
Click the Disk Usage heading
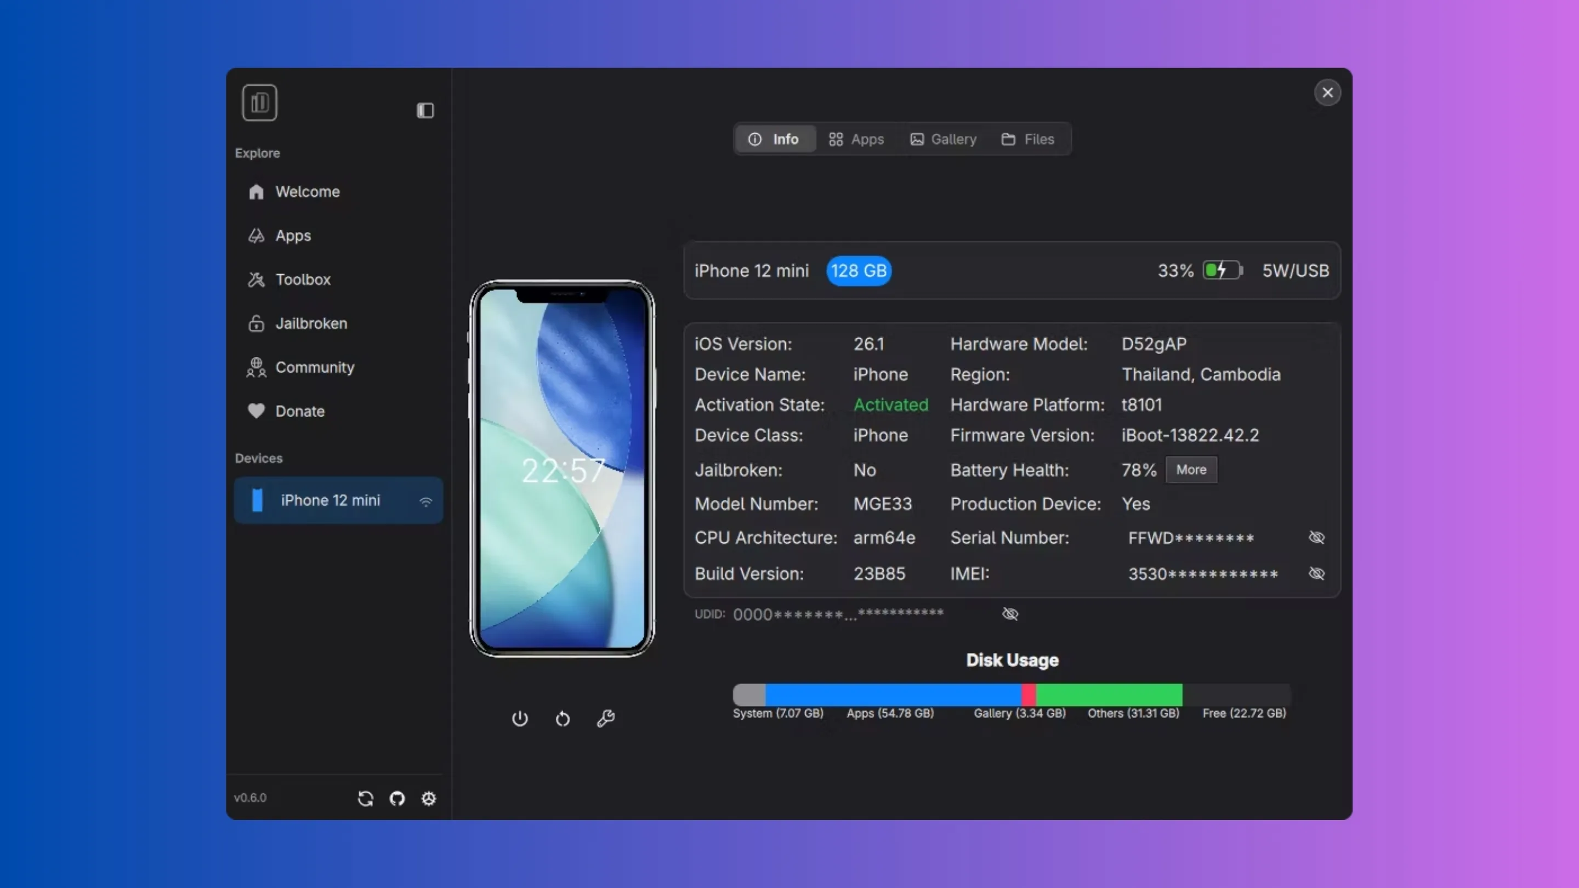coord(1012,661)
